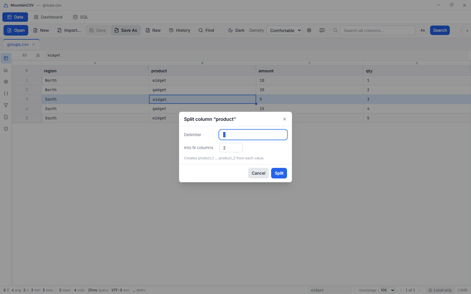This screenshot has height=294, width=471.
Task: Cancel the Split column dialog
Action: 258,173
